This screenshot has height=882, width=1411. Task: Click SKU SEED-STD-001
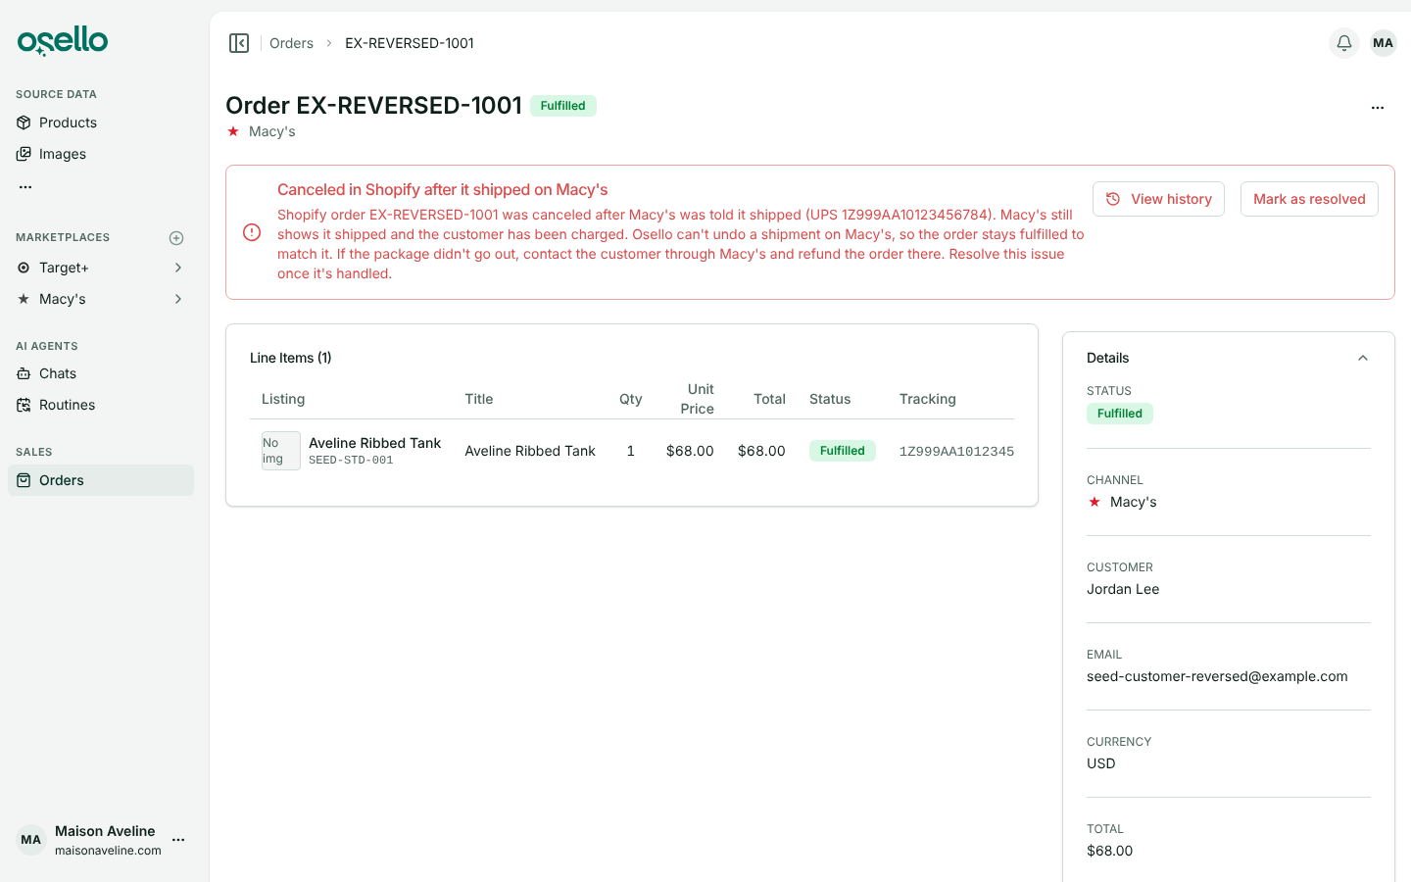pyautogui.click(x=351, y=460)
